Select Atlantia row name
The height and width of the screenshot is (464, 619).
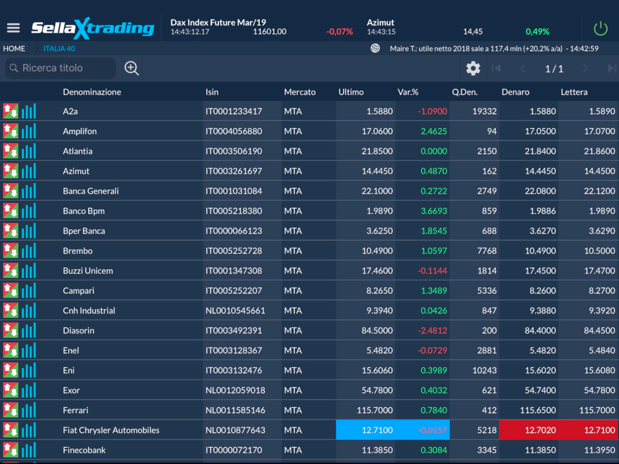click(x=78, y=151)
